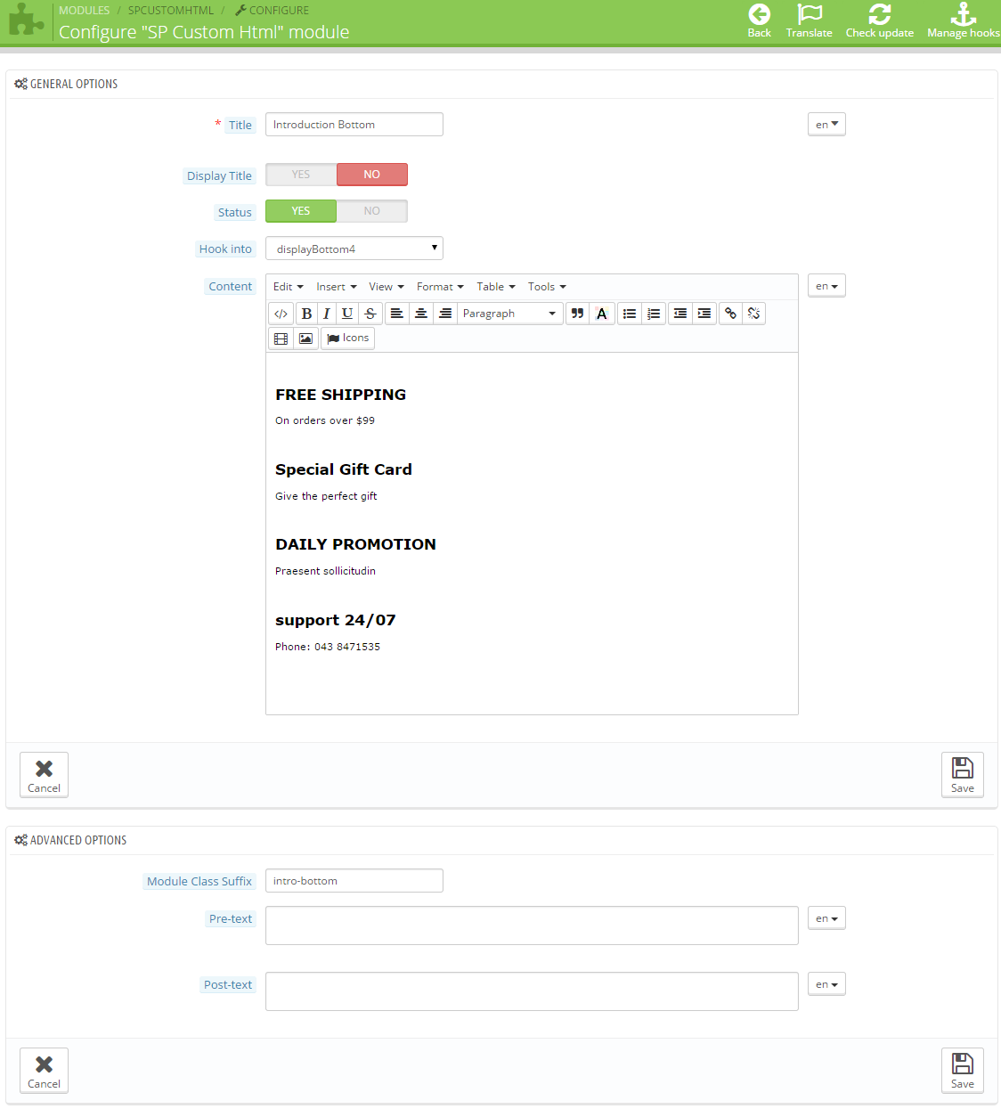
Task: Align text center in editor
Action: pos(421,314)
